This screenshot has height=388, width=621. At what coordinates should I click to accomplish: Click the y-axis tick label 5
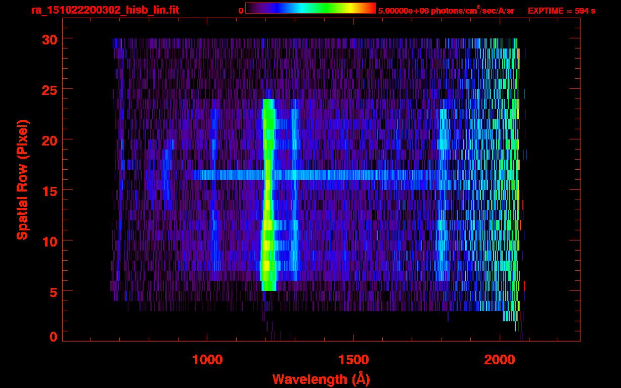[53, 292]
